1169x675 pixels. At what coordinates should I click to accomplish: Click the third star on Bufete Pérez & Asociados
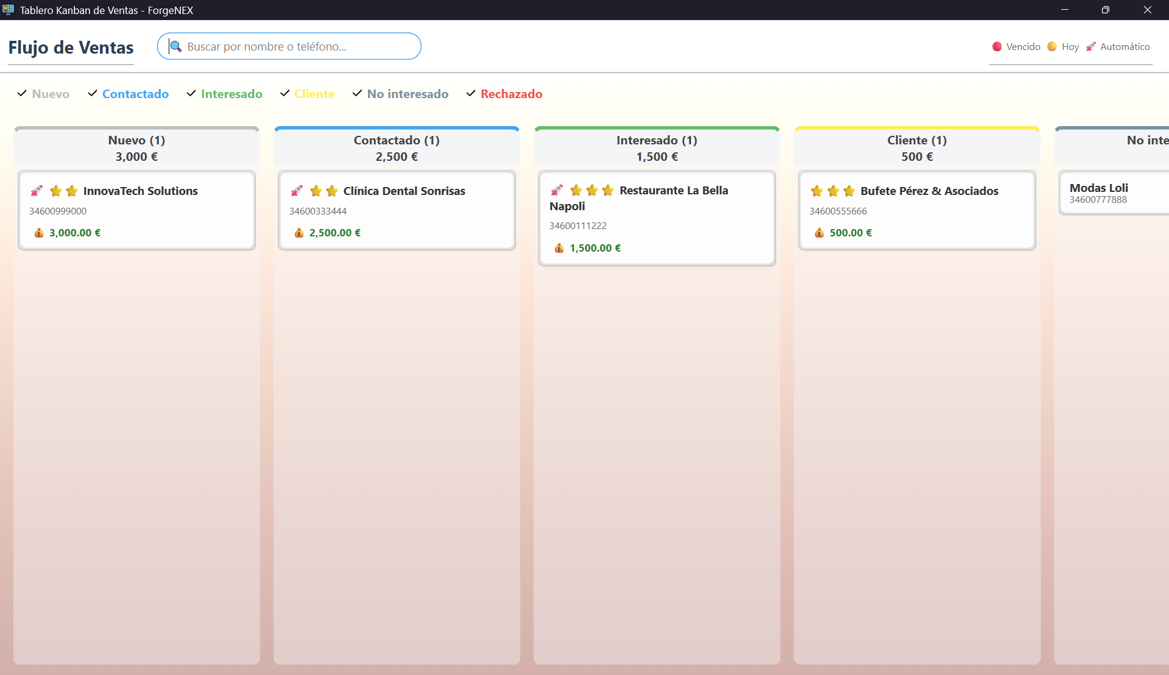[849, 191]
